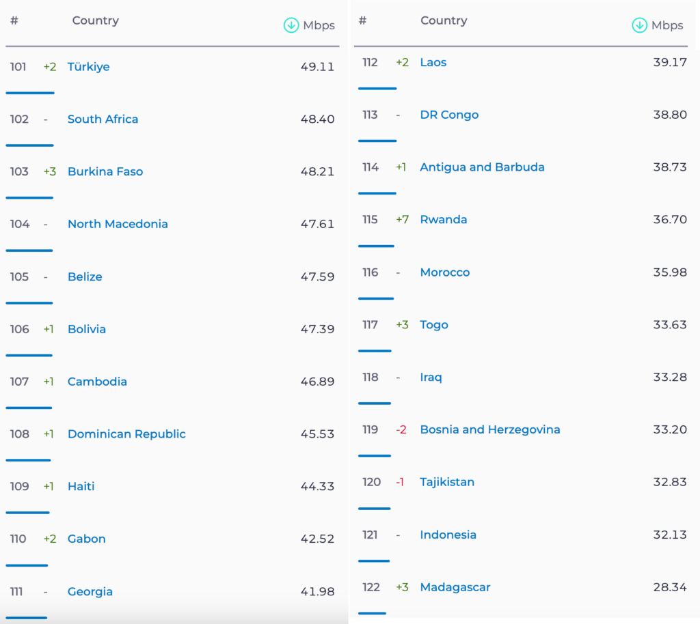This screenshot has height=624, width=700.
Task: Click the download arrow icon in left table header
Action: [x=291, y=25]
